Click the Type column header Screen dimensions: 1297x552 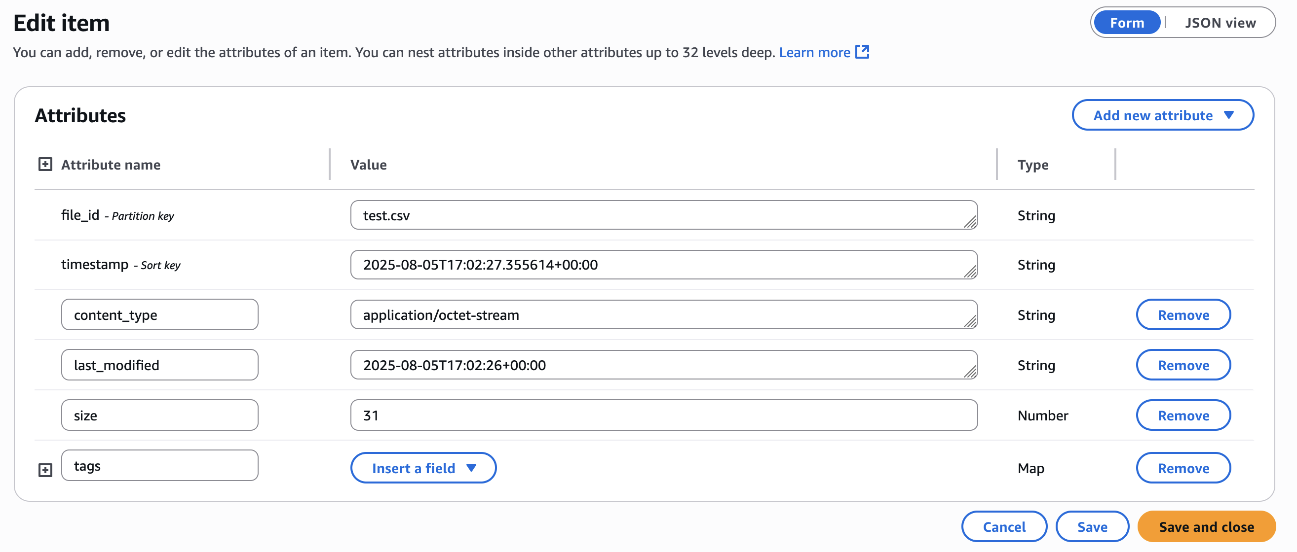(x=1032, y=165)
